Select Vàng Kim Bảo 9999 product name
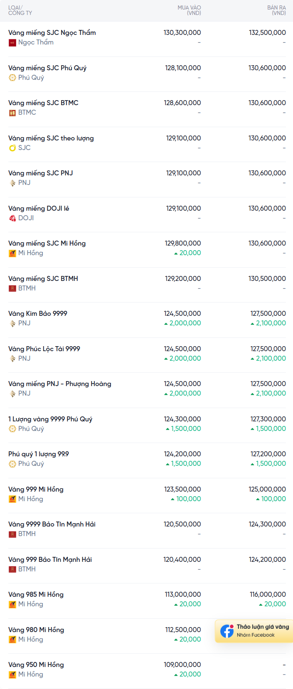 click(38, 314)
